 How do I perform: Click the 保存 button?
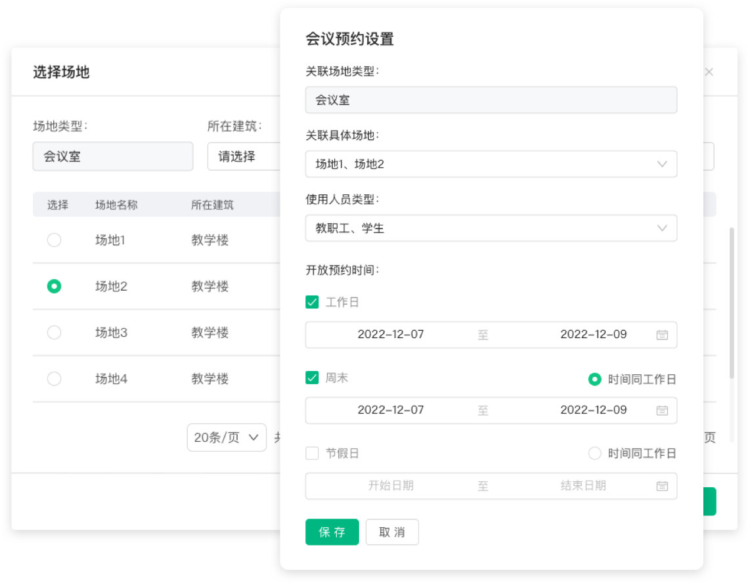332,532
